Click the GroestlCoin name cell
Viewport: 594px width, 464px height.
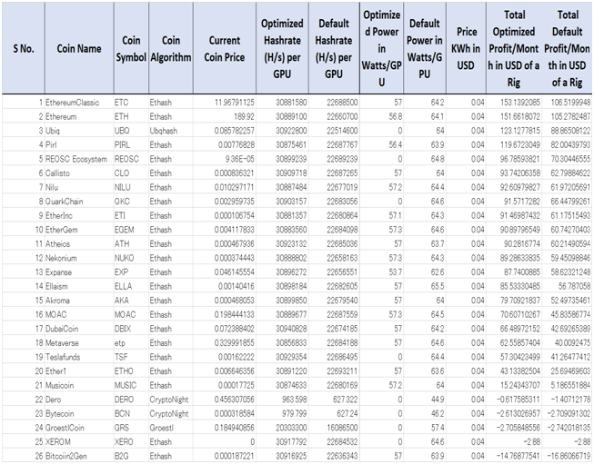click(79, 428)
